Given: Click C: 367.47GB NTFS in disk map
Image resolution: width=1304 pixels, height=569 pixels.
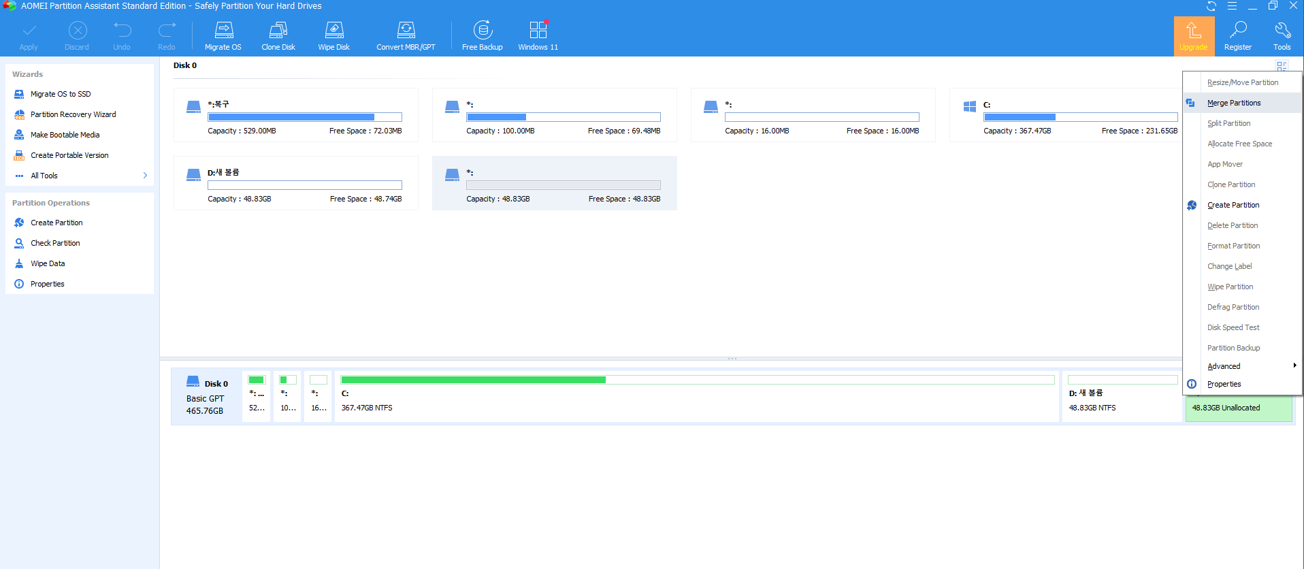Looking at the screenshot, I should point(698,397).
